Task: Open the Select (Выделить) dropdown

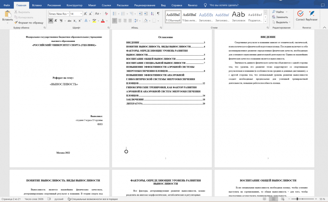Action: 282,22
